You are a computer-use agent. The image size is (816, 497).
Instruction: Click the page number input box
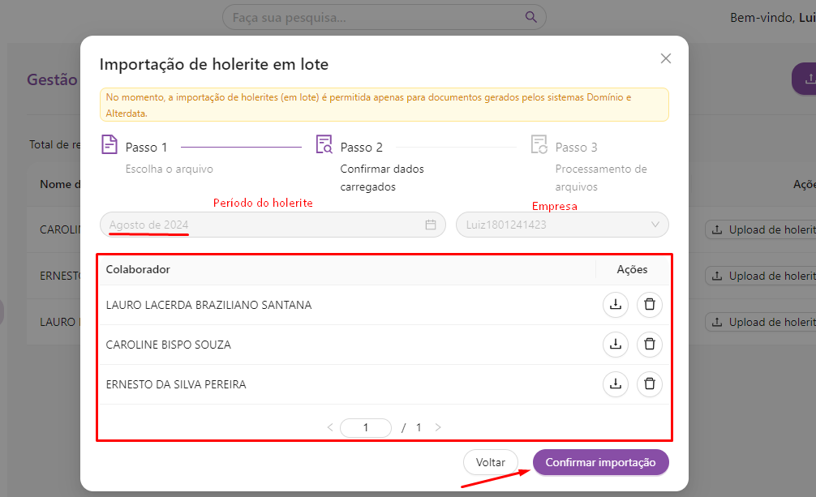[366, 427]
